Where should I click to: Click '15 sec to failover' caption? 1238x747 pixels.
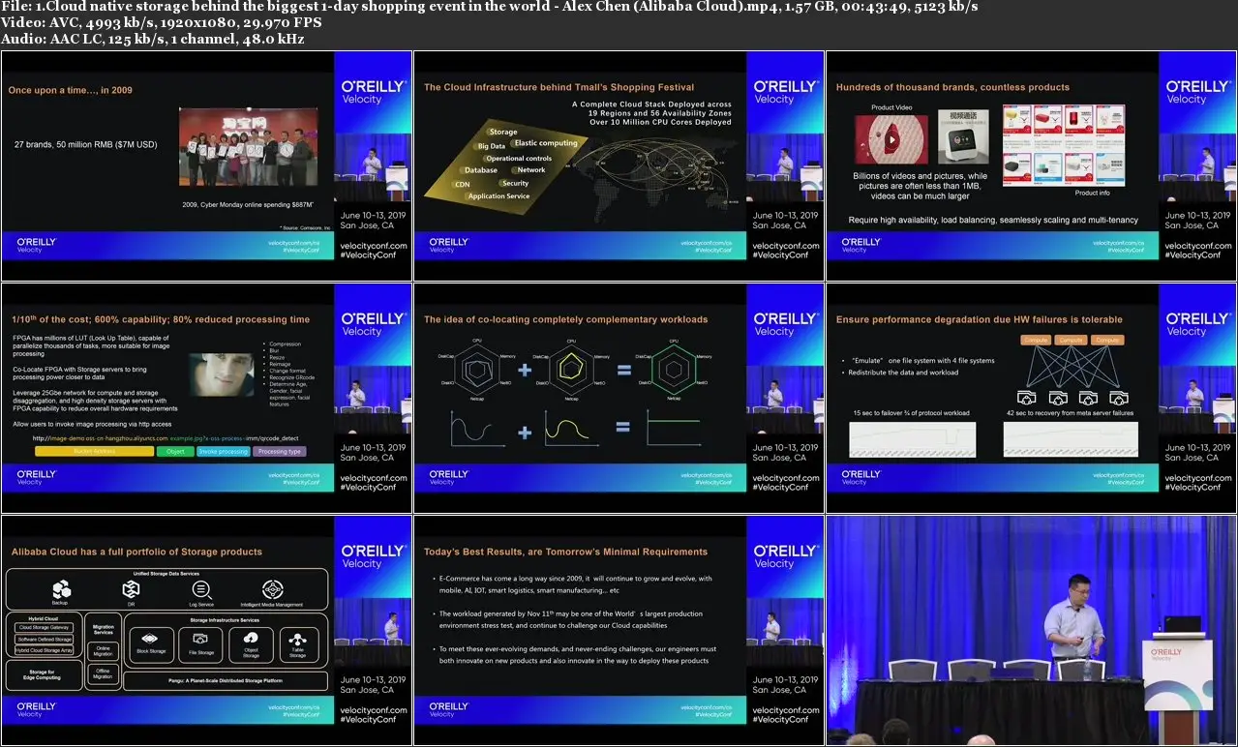(911, 413)
